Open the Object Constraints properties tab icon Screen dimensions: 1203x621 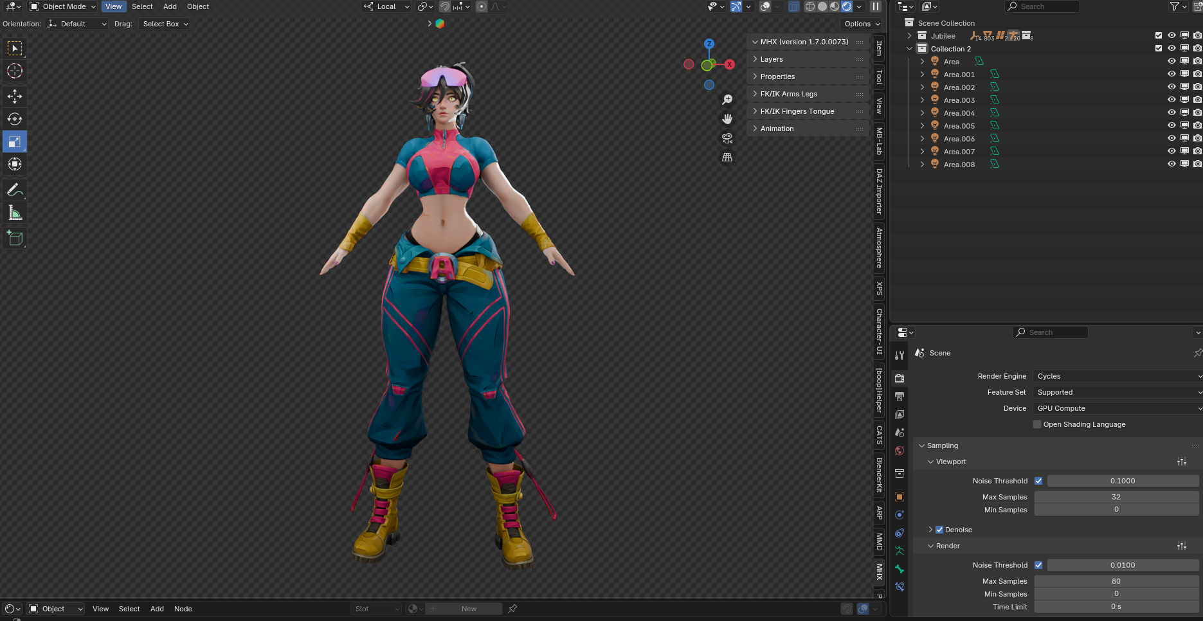[900, 533]
